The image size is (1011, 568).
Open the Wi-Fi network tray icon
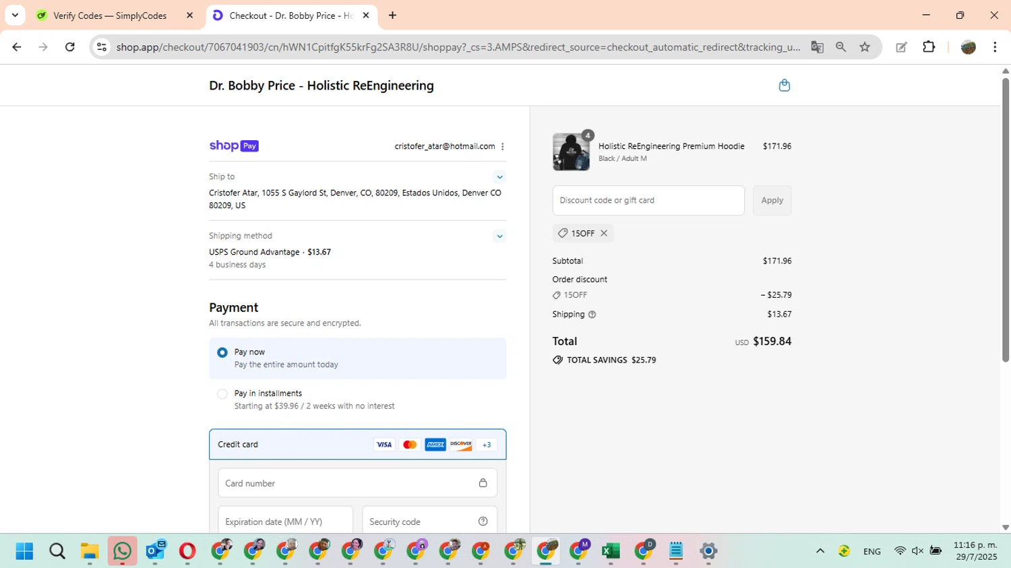(x=900, y=551)
